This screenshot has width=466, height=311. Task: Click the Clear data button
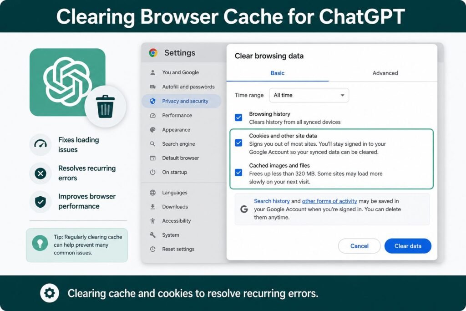click(x=408, y=246)
